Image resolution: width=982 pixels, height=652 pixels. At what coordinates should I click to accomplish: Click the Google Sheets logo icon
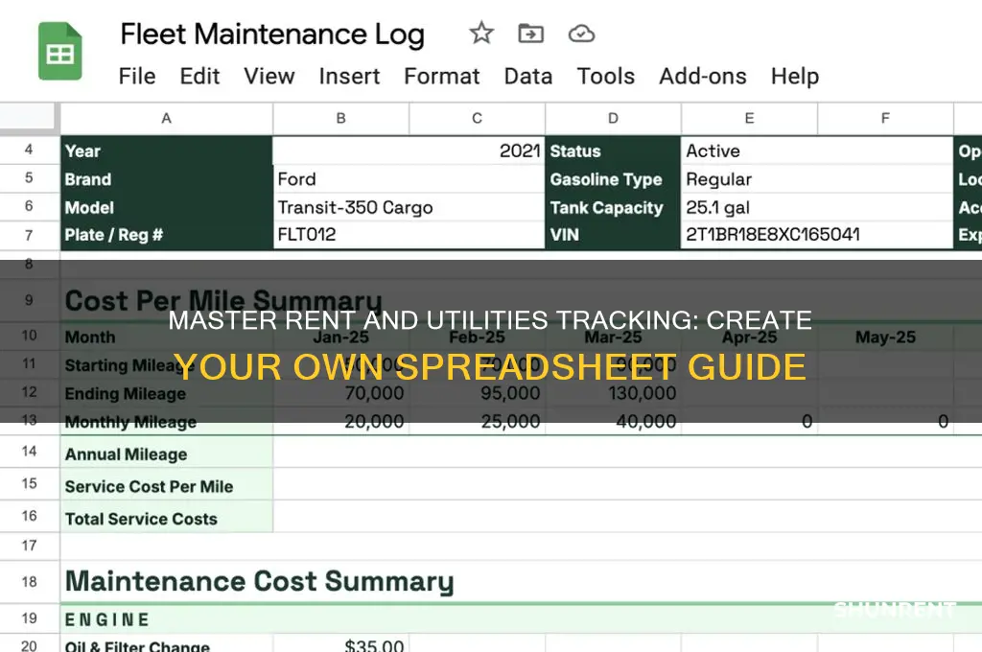60,52
